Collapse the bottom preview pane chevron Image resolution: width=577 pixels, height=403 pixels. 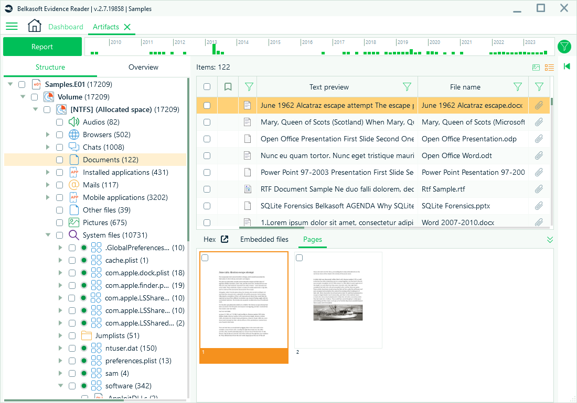[550, 240]
